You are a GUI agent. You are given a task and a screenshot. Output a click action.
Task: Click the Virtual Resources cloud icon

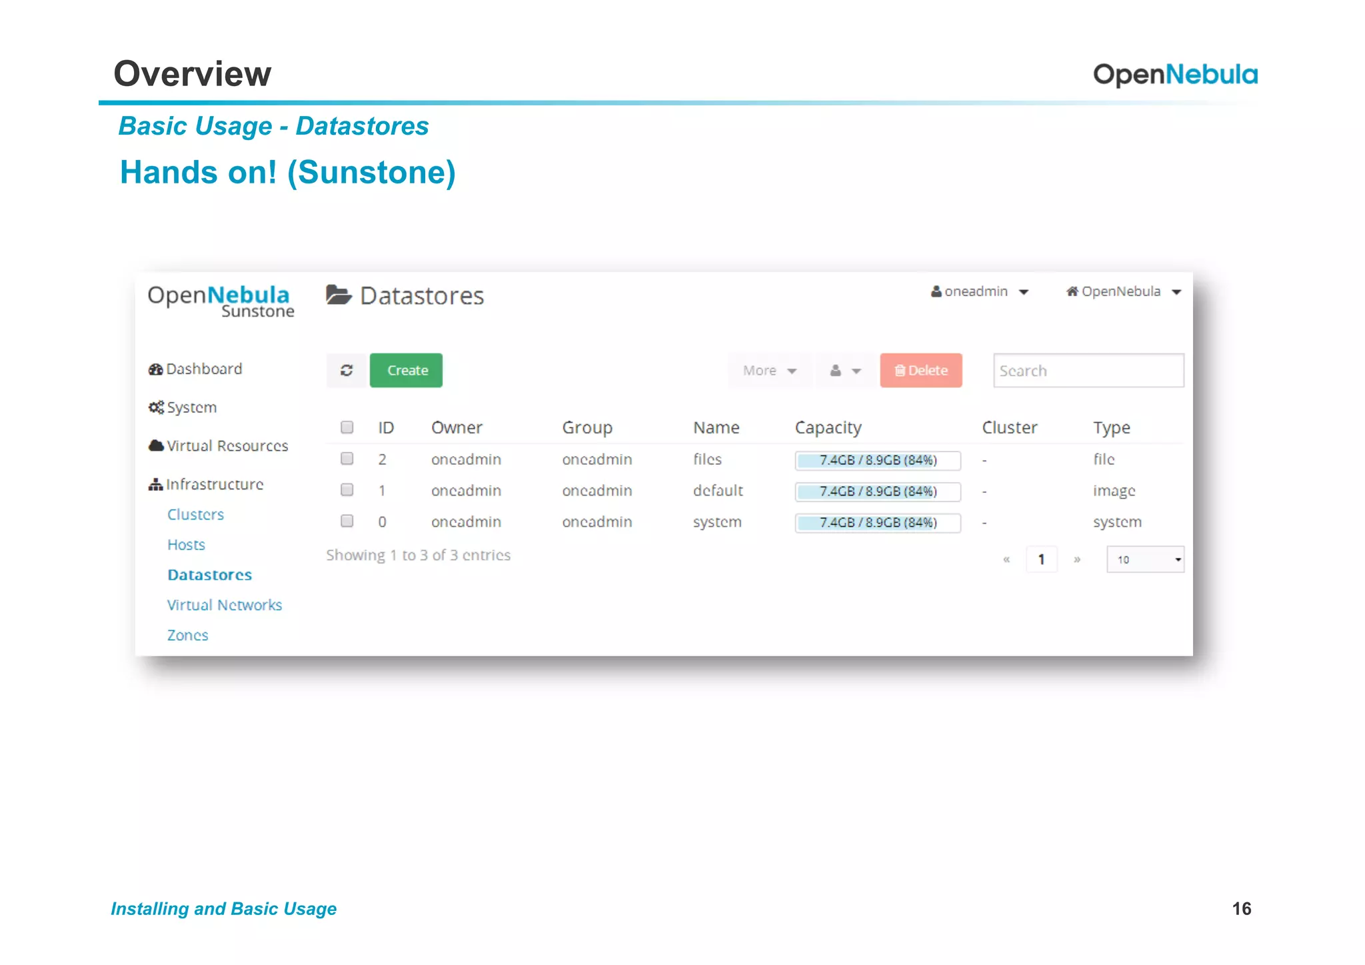[156, 445]
